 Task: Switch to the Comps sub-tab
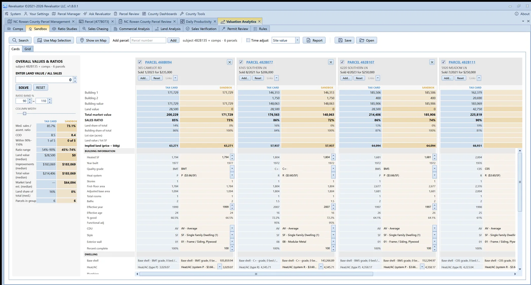click(15, 29)
